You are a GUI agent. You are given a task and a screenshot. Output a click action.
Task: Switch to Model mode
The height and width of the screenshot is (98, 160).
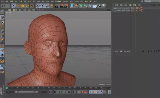click(2, 17)
